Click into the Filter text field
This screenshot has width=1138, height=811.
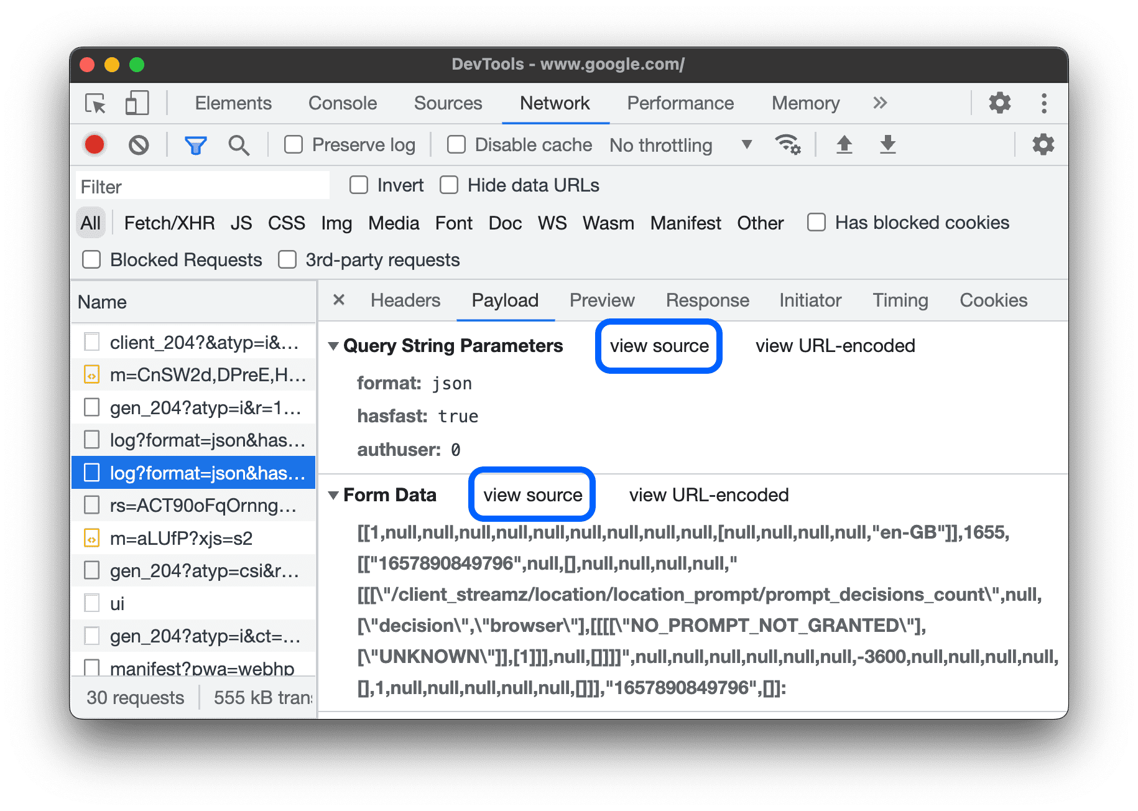(202, 187)
